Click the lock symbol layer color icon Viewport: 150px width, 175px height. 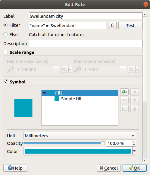pos(135,109)
